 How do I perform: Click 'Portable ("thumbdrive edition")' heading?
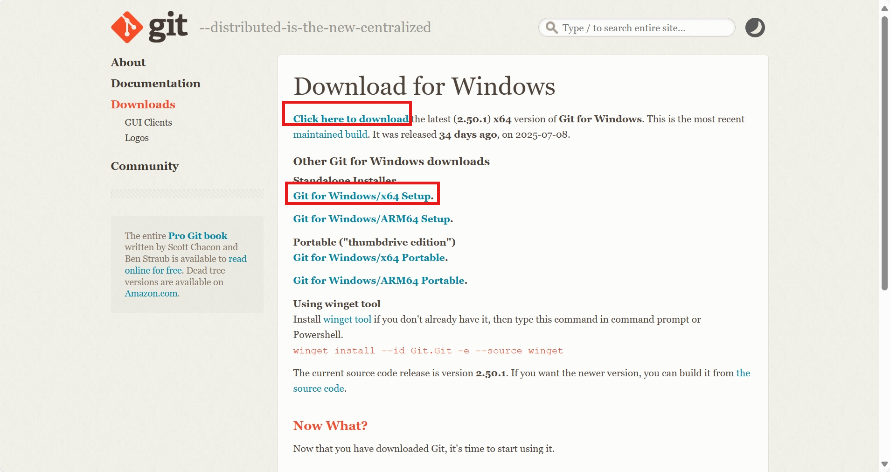(x=374, y=242)
